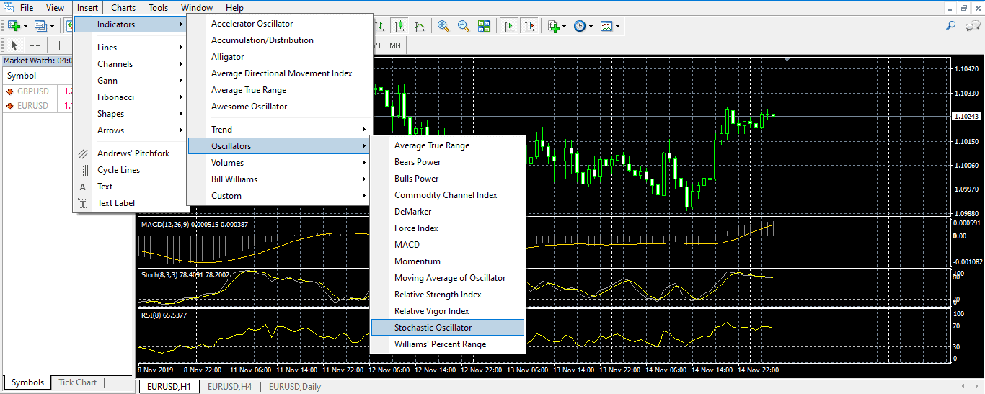The image size is (985, 394).
Task: Open the chat bubbles icon
Action: (x=973, y=26)
